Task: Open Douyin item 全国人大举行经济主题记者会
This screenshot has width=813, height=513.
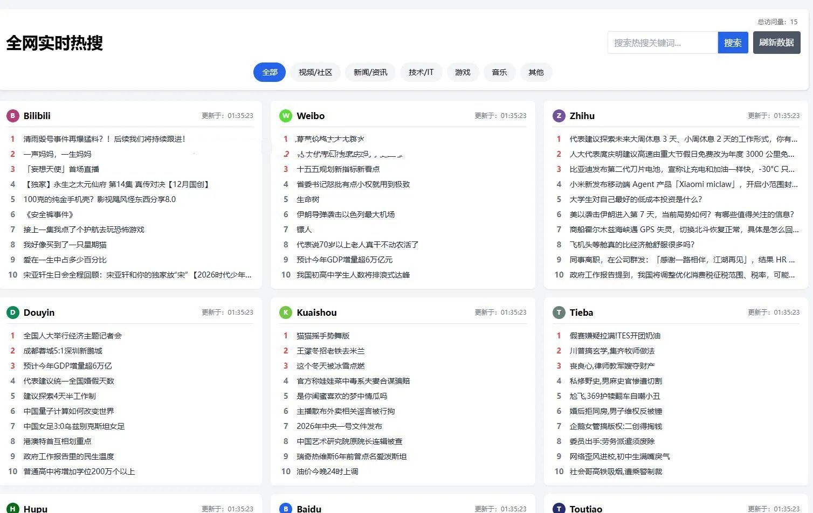Action: [x=73, y=335]
